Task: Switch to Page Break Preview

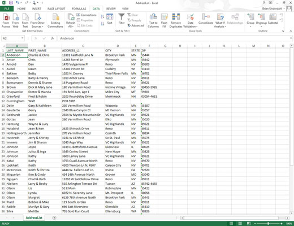Action: (249, 224)
